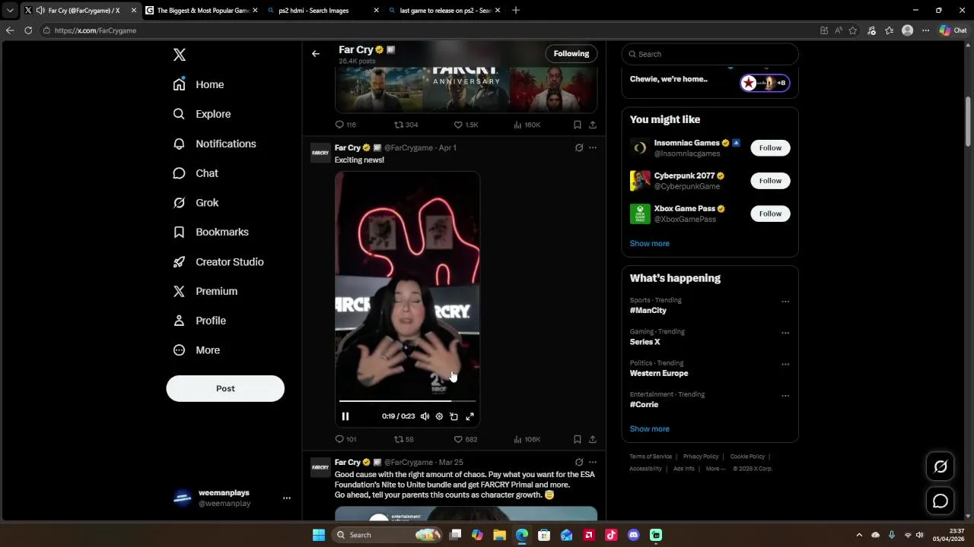Open Bookmarks in the sidebar
The width and height of the screenshot is (974, 547).
[211, 232]
